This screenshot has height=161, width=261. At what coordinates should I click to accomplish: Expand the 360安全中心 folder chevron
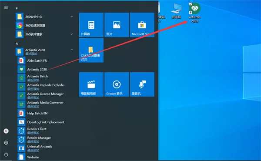(x=72, y=17)
